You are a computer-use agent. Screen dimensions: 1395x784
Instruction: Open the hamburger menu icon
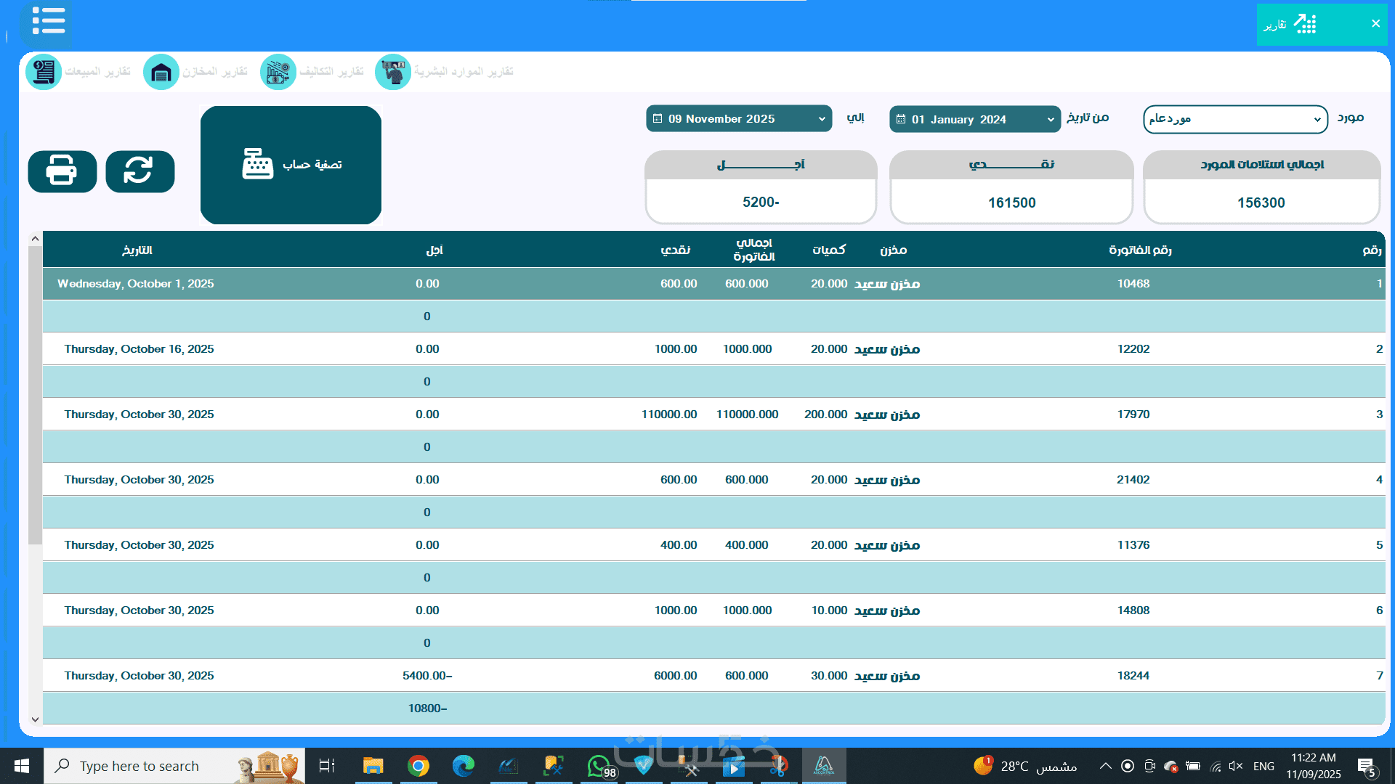[x=48, y=21]
